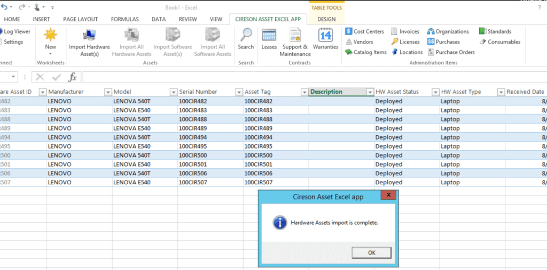The height and width of the screenshot is (270, 547).
Task: Switch to the REVIEW tab
Action: click(x=187, y=19)
